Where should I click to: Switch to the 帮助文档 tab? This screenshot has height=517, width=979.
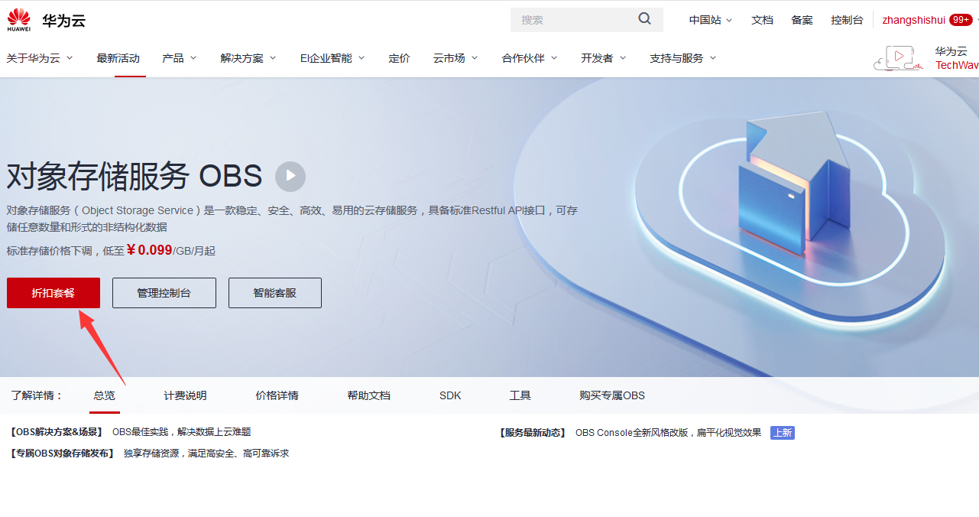coord(368,395)
